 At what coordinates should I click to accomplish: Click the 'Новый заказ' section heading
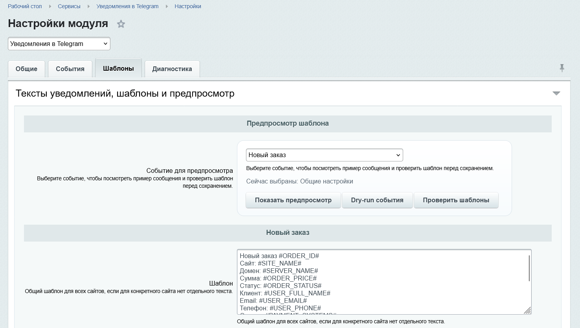click(288, 233)
